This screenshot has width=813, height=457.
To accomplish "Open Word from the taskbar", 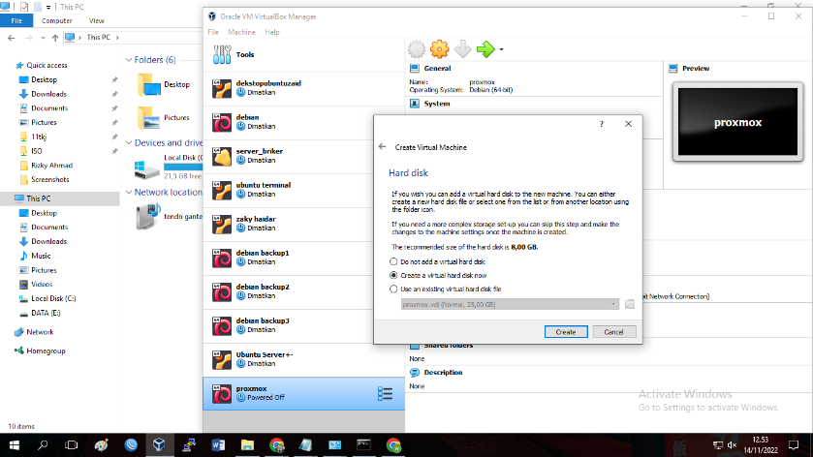I will click(x=218, y=445).
